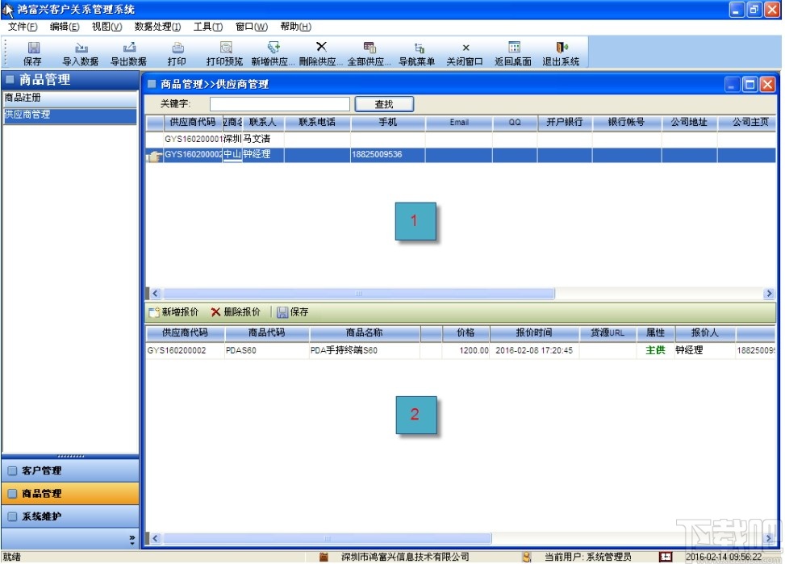Expand the sidebar overflow chevron
The height and width of the screenshot is (564, 785).
[x=132, y=540]
